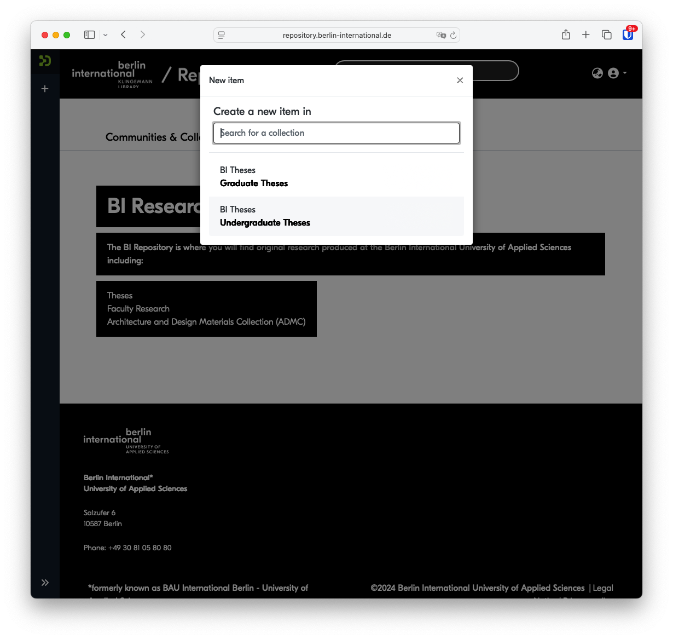Open the user profile account dropdown

[617, 73]
